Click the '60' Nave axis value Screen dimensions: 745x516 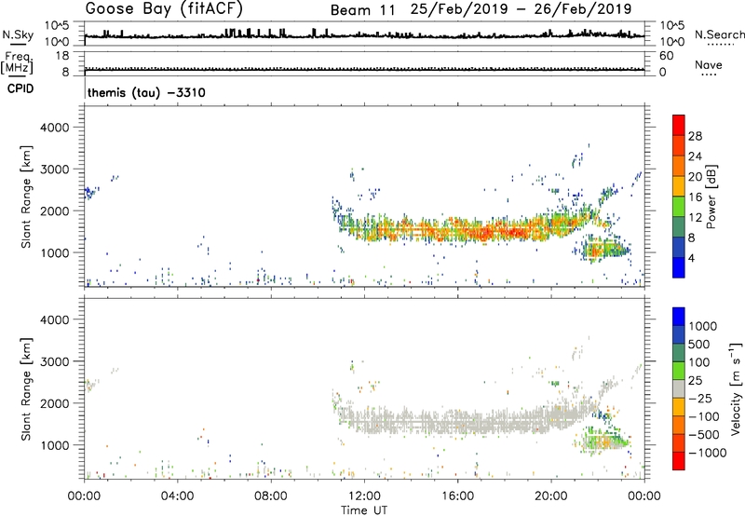[666, 56]
